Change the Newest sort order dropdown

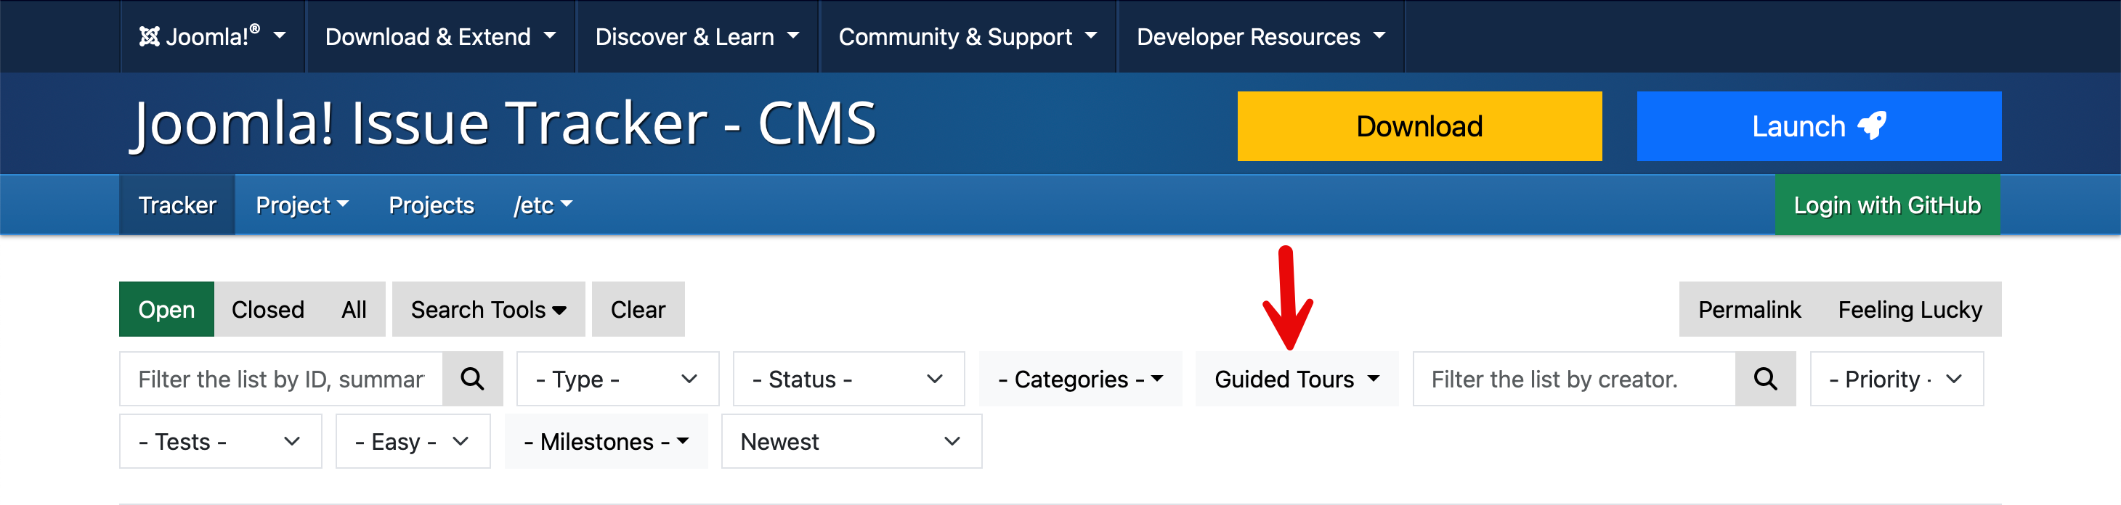(851, 441)
